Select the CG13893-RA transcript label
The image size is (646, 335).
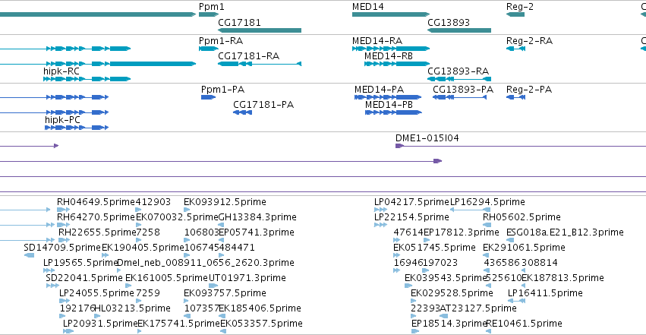coord(459,71)
